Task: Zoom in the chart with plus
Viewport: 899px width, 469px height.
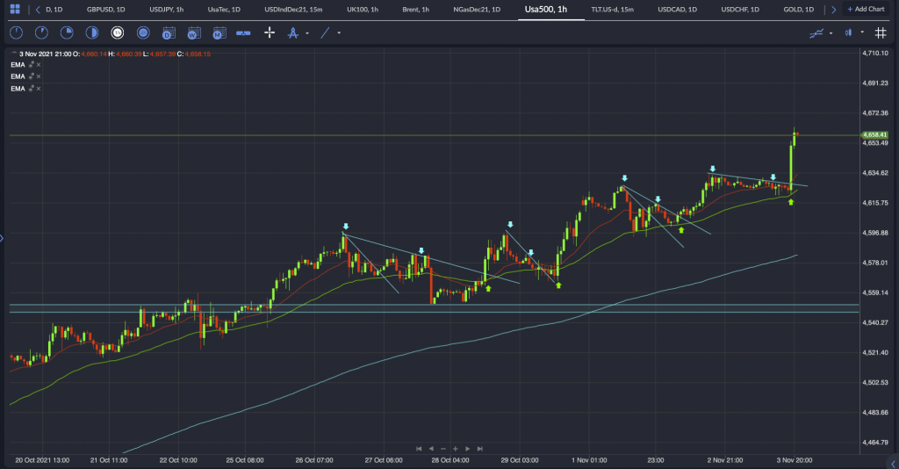Action: 456,449
